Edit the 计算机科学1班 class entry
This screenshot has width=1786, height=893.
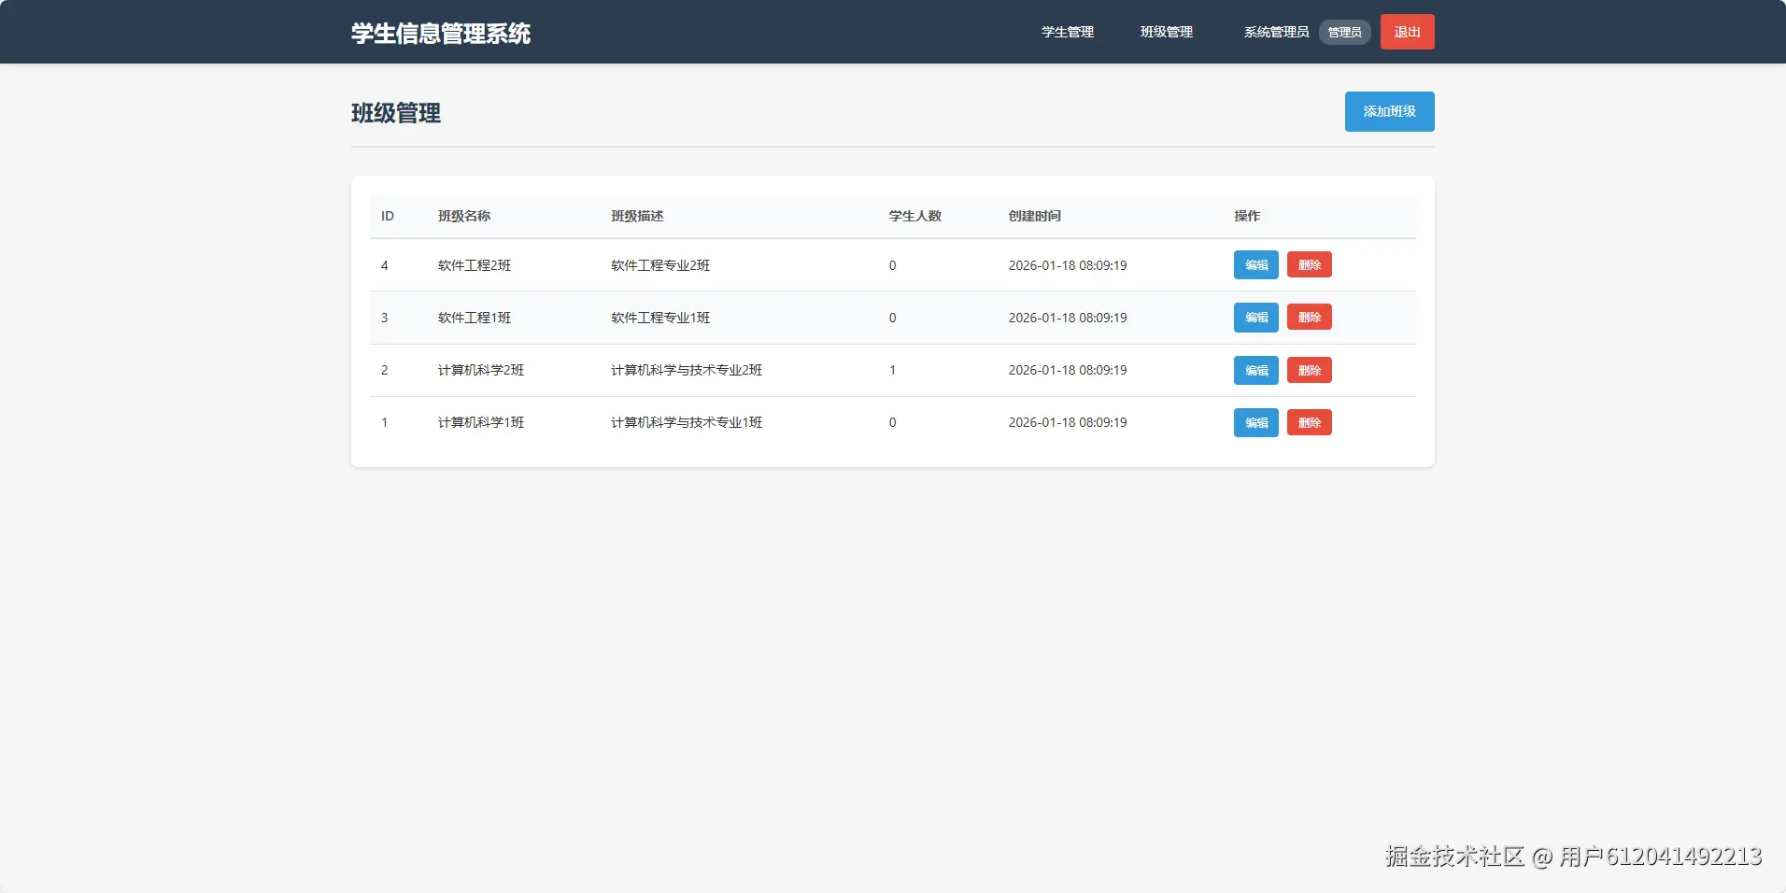click(1255, 422)
